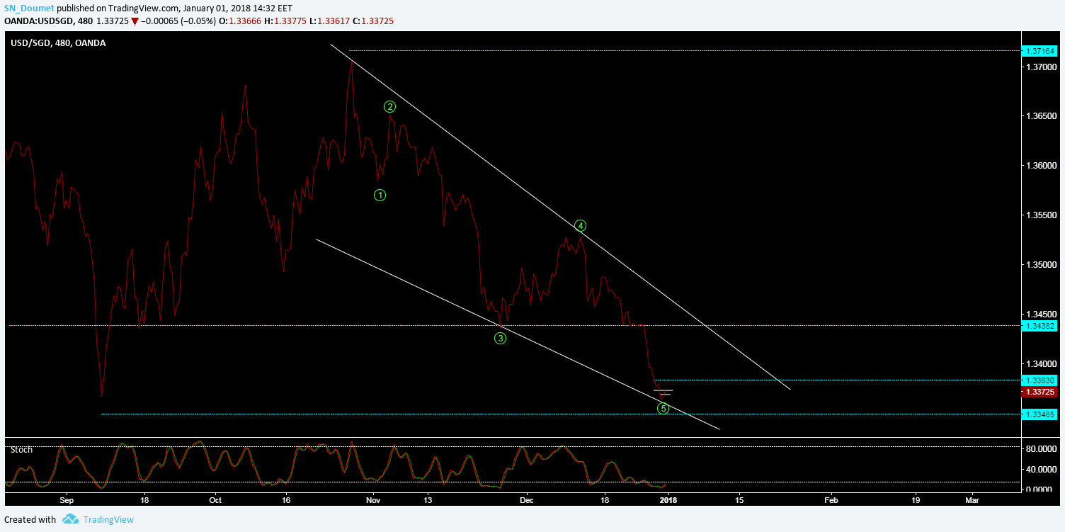Click the USD/SGD, 480, OANDA chart title
Screen dimensions: 1065x532
click(x=58, y=43)
